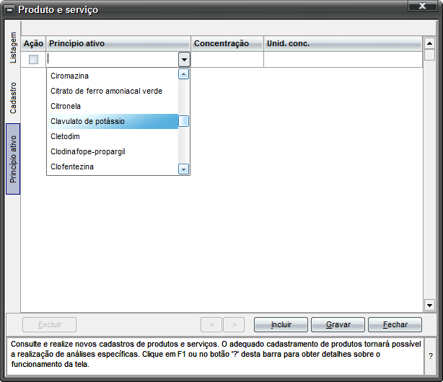Open the window system menu icon

pos(9,10)
